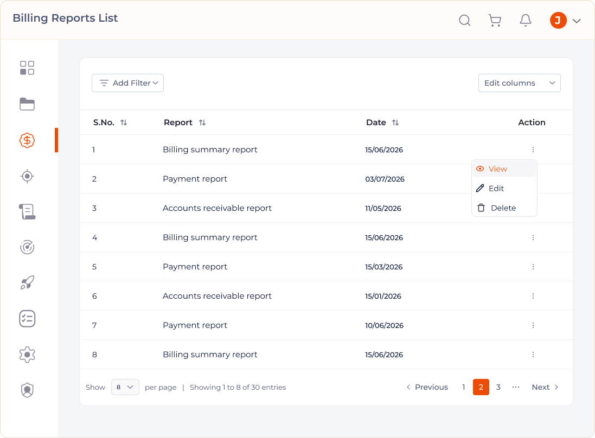The width and height of the screenshot is (595, 438).
Task: Choose Delete from the action menu
Action: click(504, 208)
